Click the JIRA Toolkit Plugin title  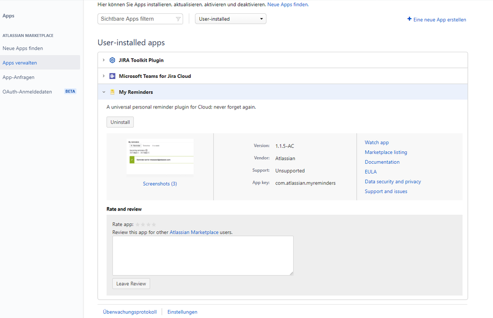click(141, 60)
